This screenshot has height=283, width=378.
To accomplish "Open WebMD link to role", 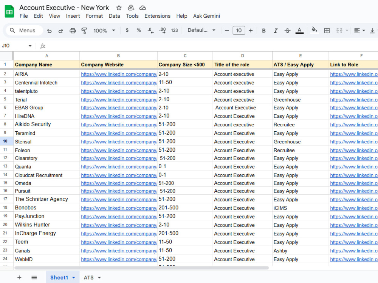I will (354, 259).
